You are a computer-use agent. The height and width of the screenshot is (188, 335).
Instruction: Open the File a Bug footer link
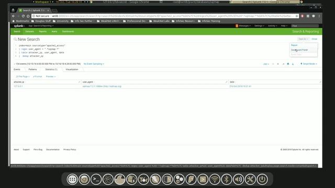(38, 150)
